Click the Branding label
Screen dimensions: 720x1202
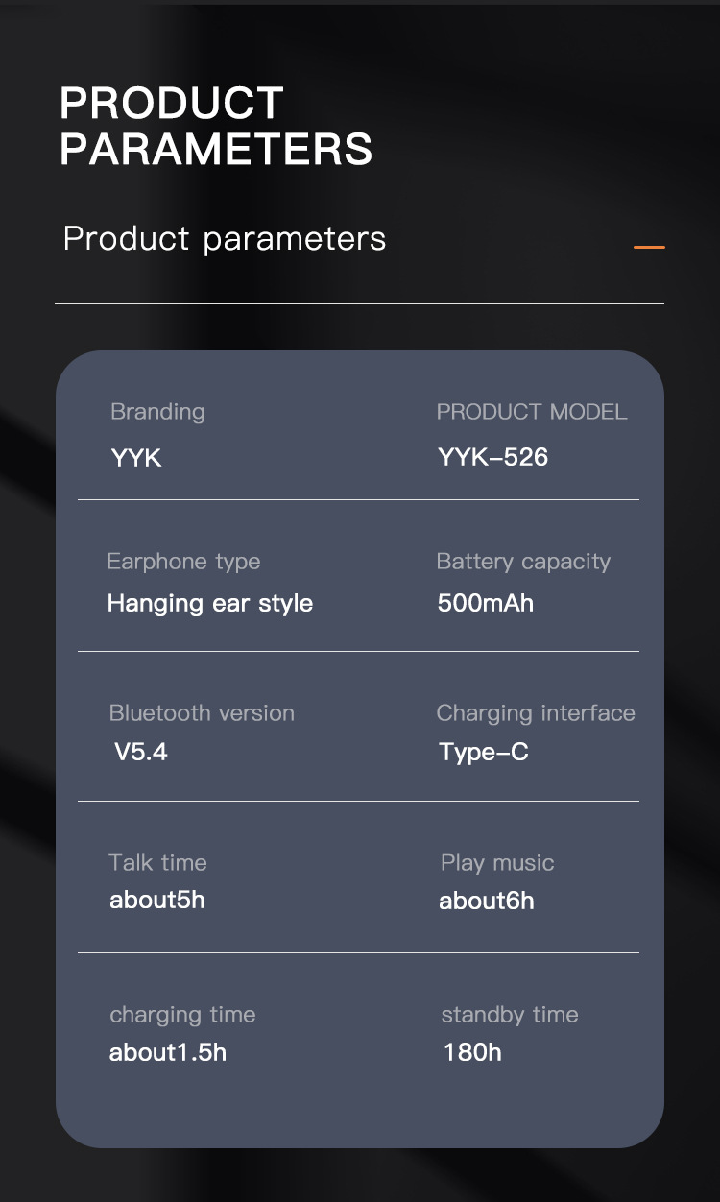point(157,412)
